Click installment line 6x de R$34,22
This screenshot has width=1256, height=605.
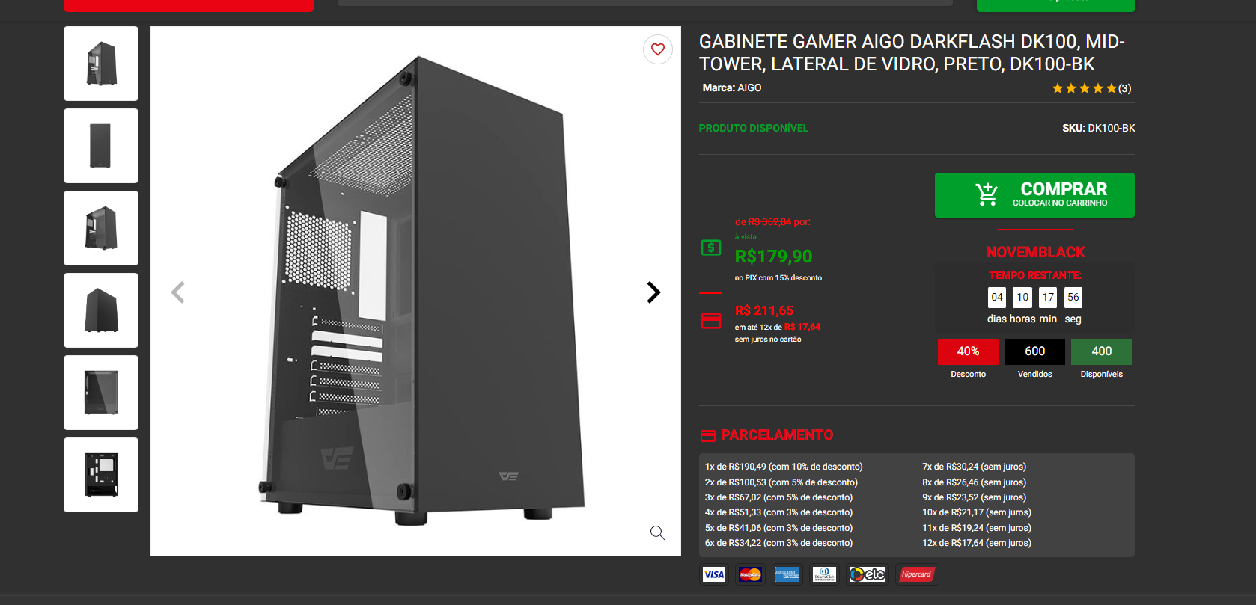(778, 543)
